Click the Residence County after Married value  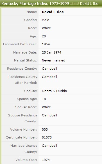[49, 77]
